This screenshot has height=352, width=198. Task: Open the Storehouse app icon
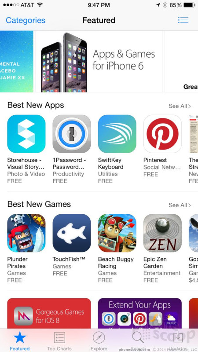click(26, 134)
